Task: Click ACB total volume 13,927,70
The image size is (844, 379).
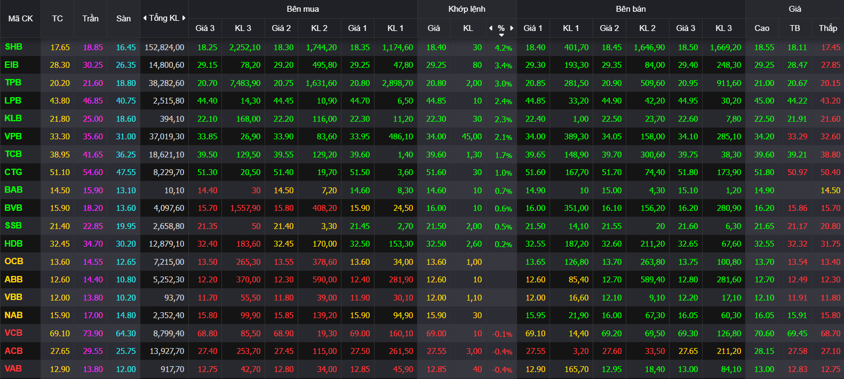Action: click(166, 351)
